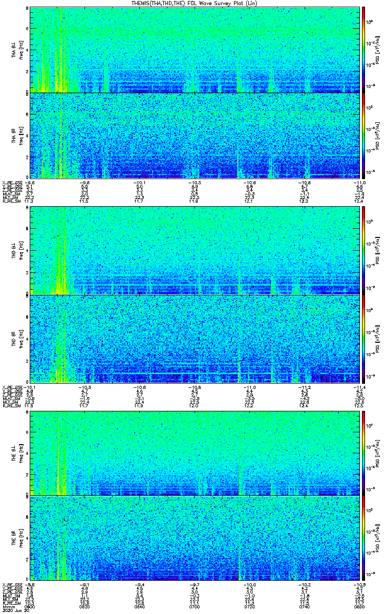The width and height of the screenshot is (384, 614).
Task: Click the THD B-parallel spectrogram panel
Action: [195, 339]
